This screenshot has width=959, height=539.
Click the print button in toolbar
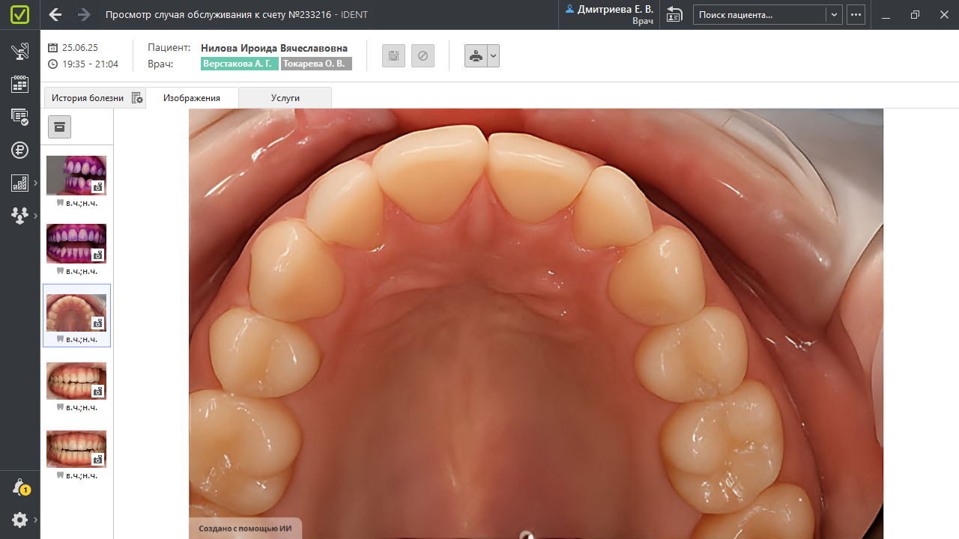pos(476,56)
